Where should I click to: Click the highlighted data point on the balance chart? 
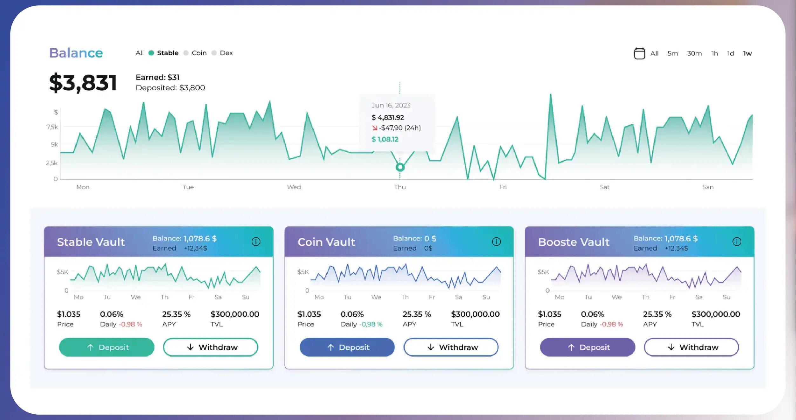[400, 167]
